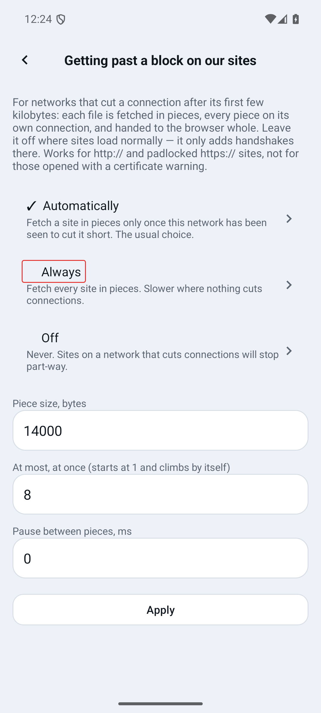Image resolution: width=321 pixels, height=713 pixels.
Task: Tap the shield icon in status bar
Action: (61, 20)
